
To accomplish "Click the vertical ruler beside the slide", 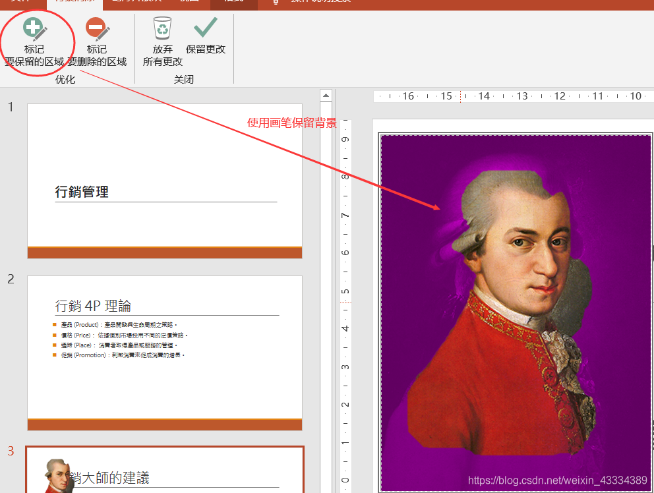I will pyautogui.click(x=345, y=306).
